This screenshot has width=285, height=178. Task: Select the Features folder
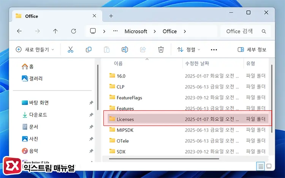(187, 107)
